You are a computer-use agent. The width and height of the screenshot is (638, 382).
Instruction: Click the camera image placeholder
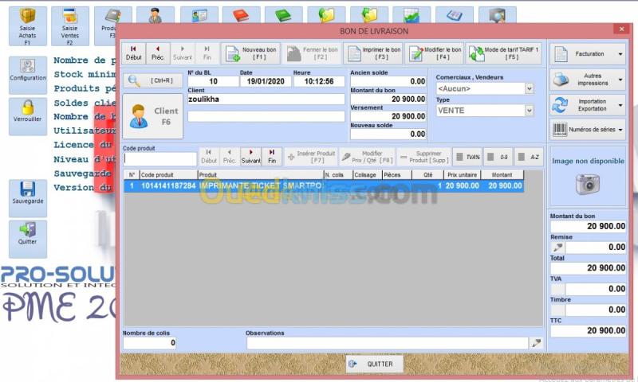(588, 184)
